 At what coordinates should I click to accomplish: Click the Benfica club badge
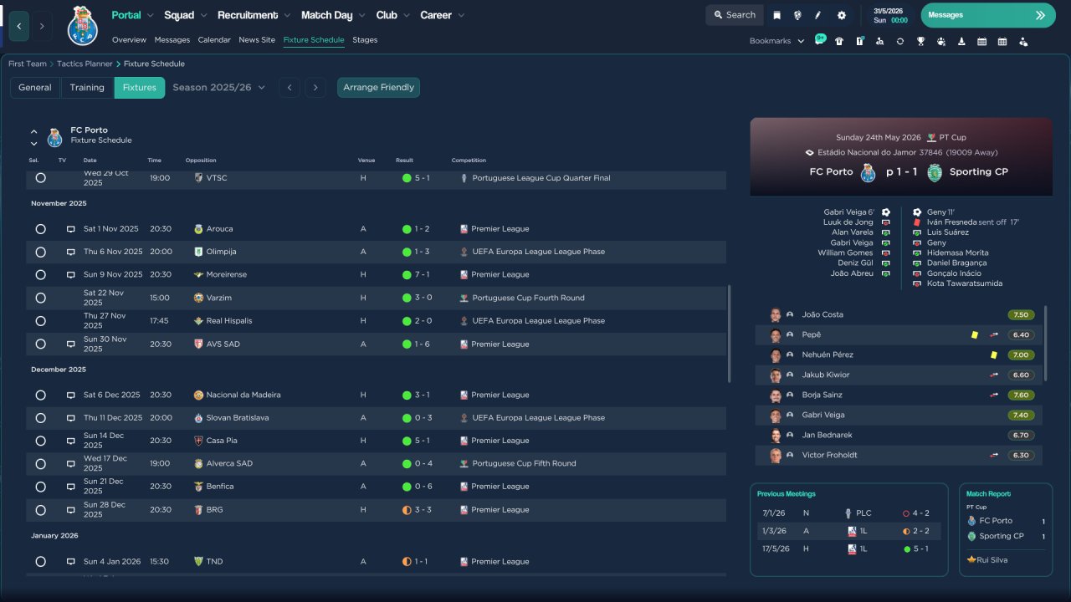pyautogui.click(x=198, y=487)
